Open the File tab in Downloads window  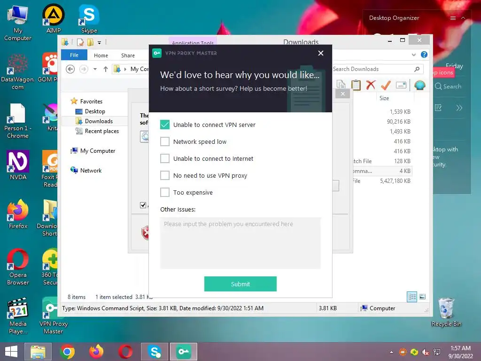coord(74,55)
